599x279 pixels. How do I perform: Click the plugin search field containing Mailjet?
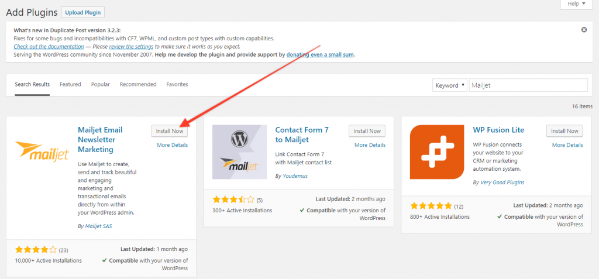(528, 85)
